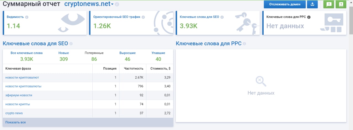The height and width of the screenshot is (130, 353).
Task: Click SEO traffic value 1.26K
Action: click(102, 26)
